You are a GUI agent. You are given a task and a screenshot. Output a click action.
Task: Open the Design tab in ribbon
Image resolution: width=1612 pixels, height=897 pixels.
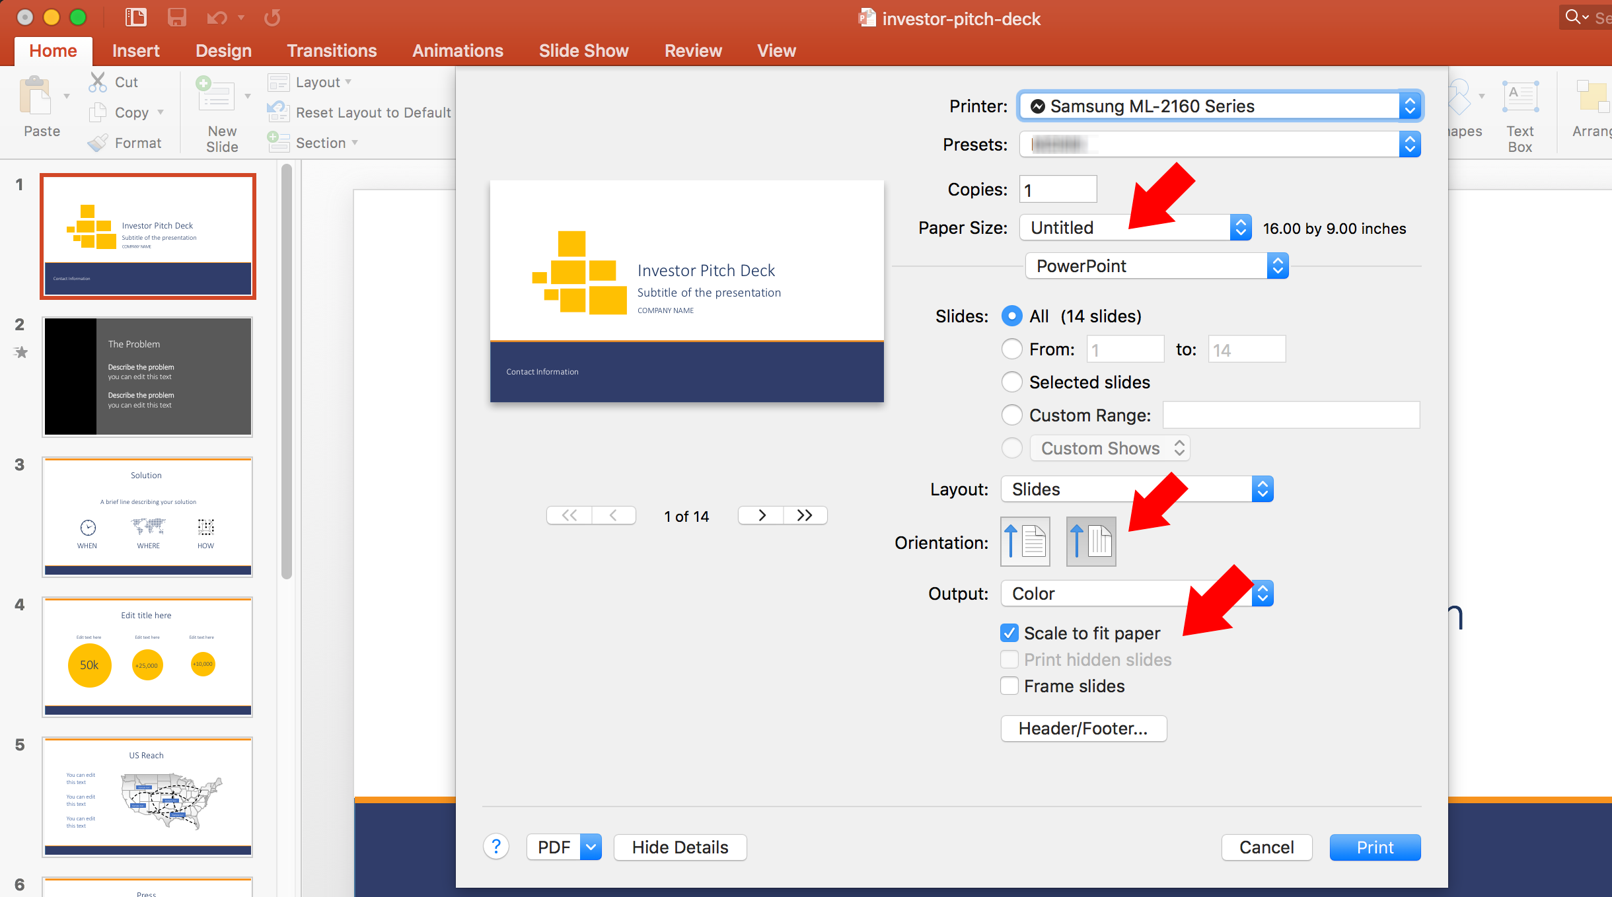click(221, 50)
